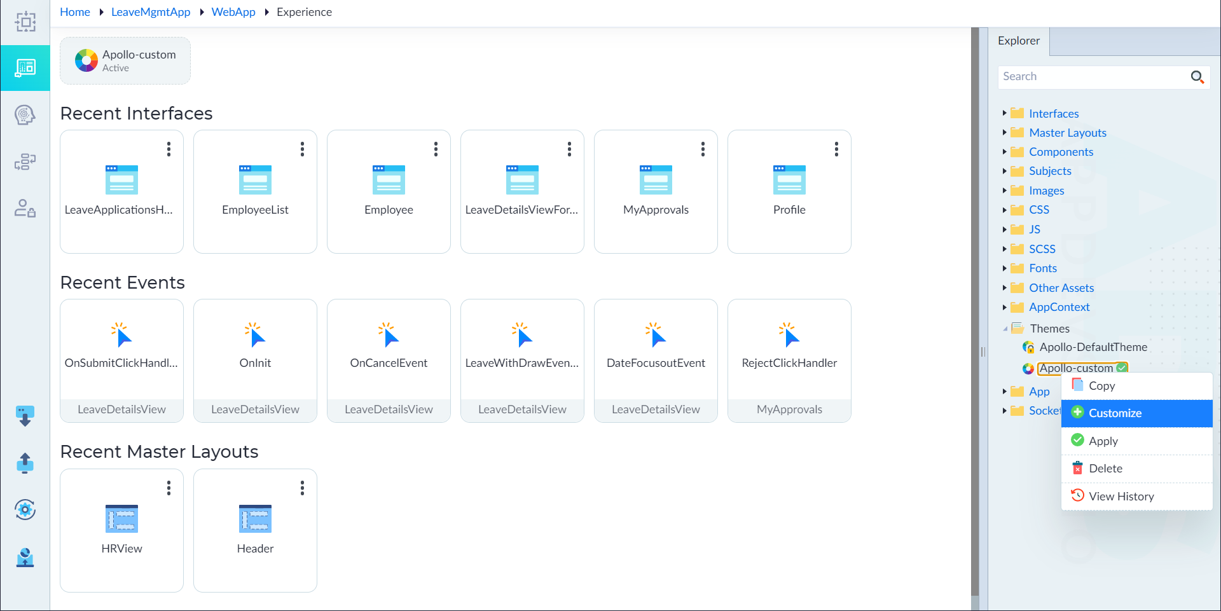The height and width of the screenshot is (611, 1221).
Task: Select the highlighted experience designer sidebar icon
Action: tap(25, 68)
